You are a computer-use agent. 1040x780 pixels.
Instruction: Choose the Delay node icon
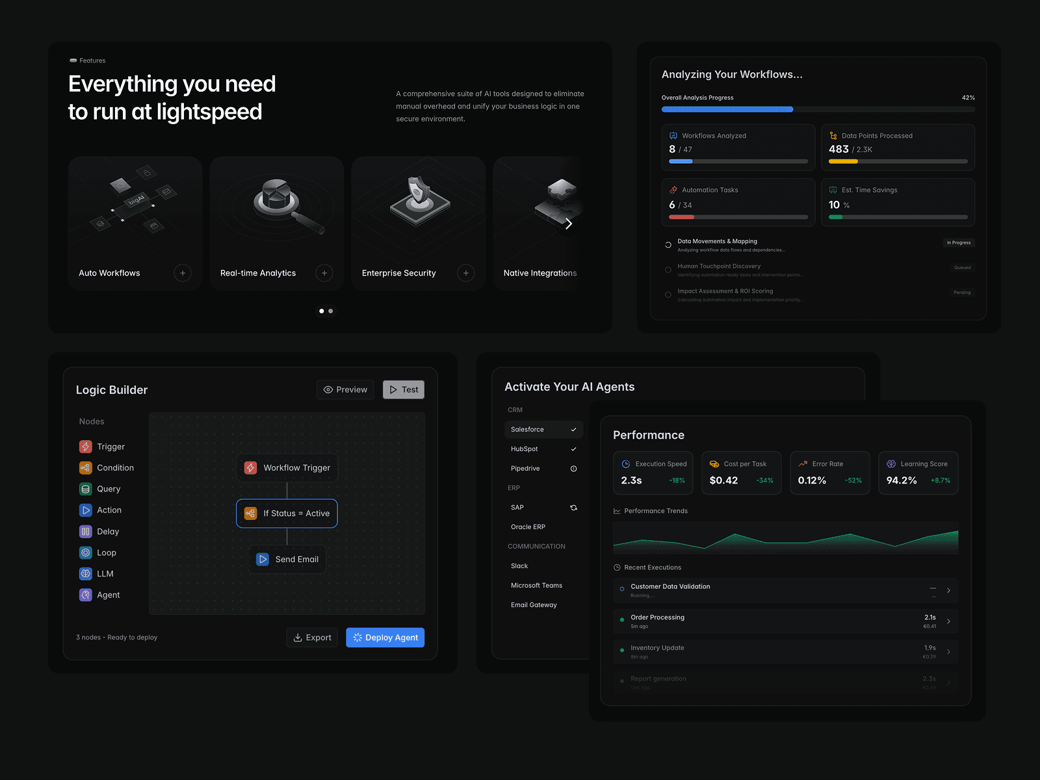pyautogui.click(x=86, y=532)
